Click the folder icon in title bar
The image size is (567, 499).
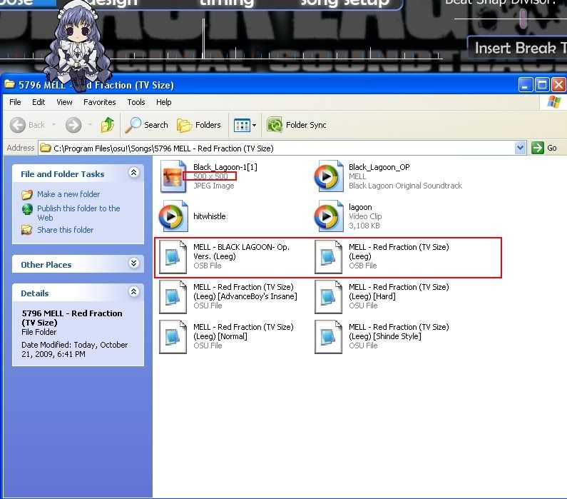click(10, 85)
